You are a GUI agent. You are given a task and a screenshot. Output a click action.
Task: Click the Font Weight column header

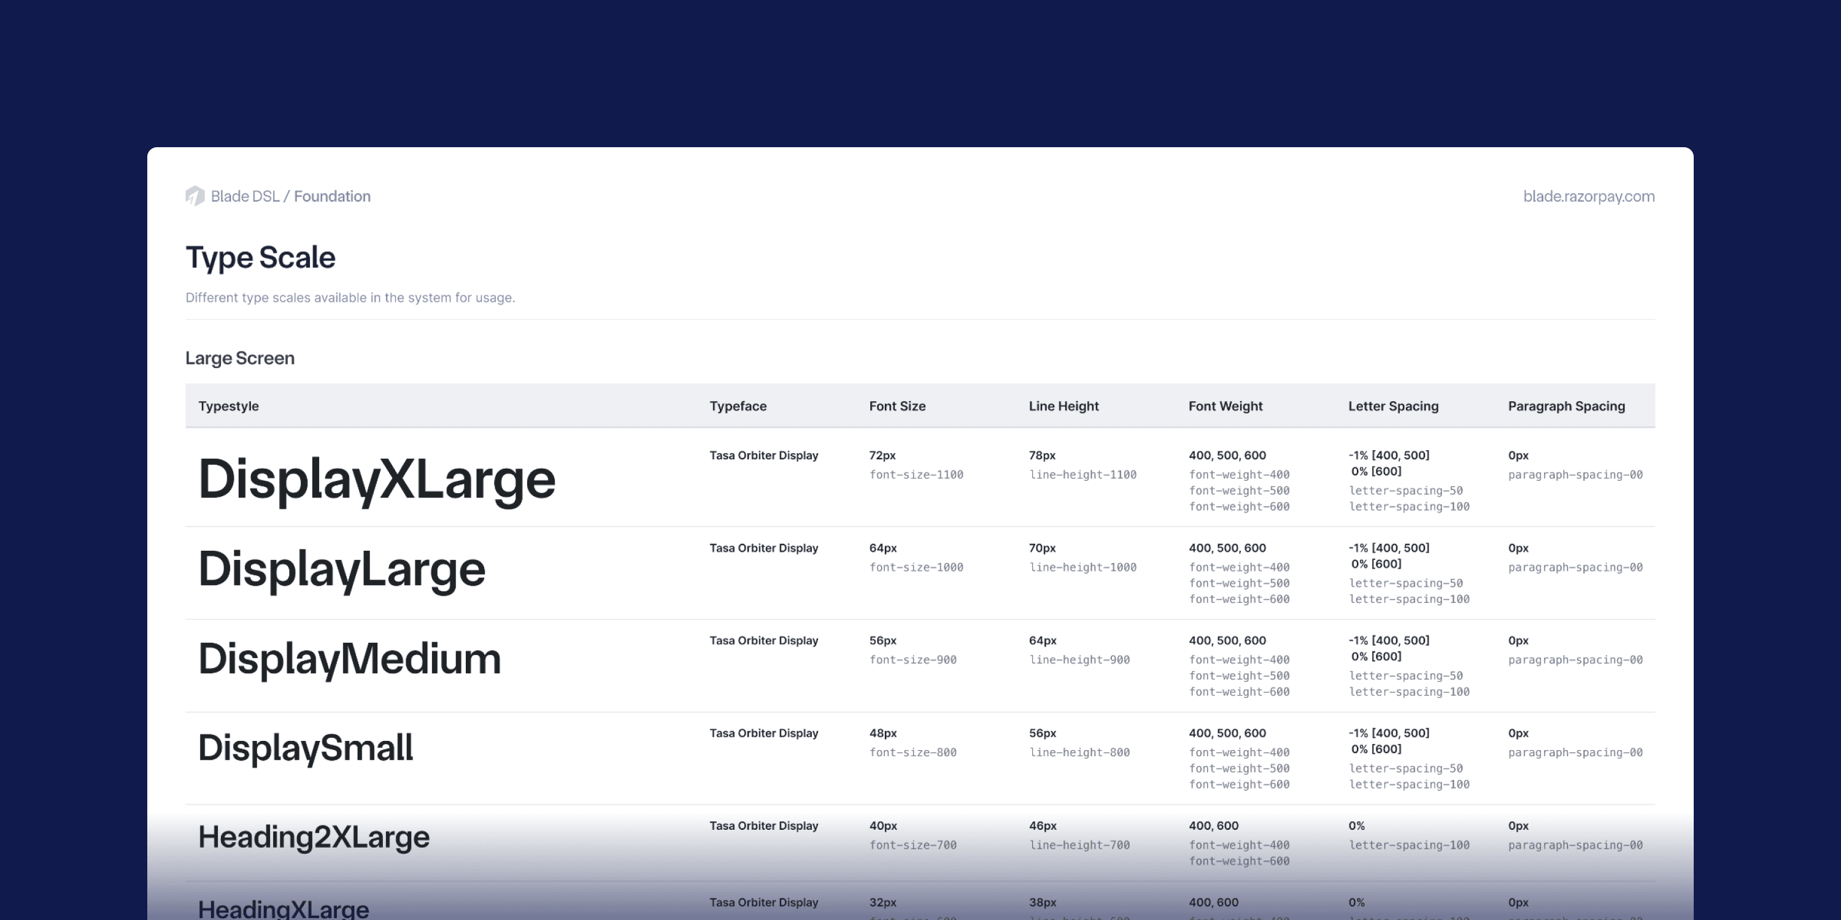(x=1225, y=405)
